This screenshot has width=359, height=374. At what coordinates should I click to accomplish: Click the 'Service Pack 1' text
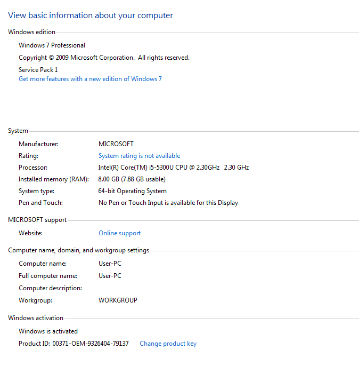coord(38,70)
